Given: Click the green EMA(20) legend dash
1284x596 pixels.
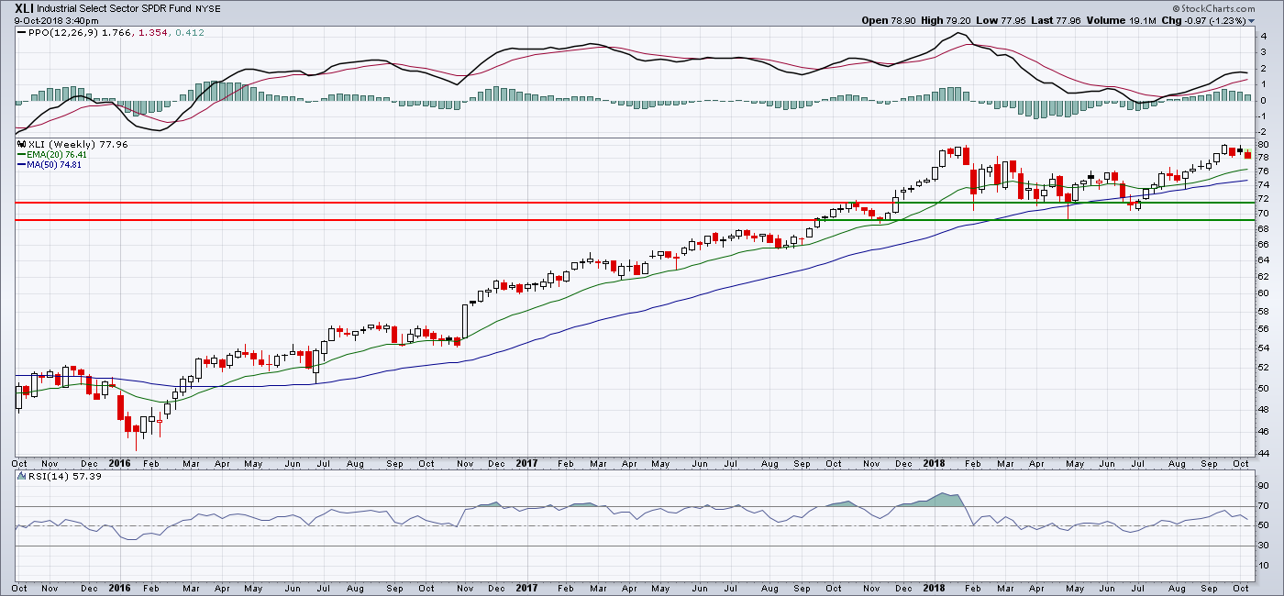Looking at the screenshot, I should click(18, 155).
